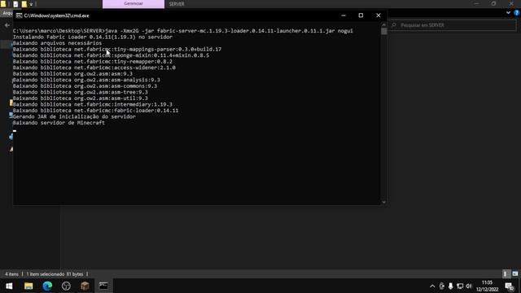The height and width of the screenshot is (293, 521).
Task: Open Explorer help question mark icon
Action: [516, 13]
